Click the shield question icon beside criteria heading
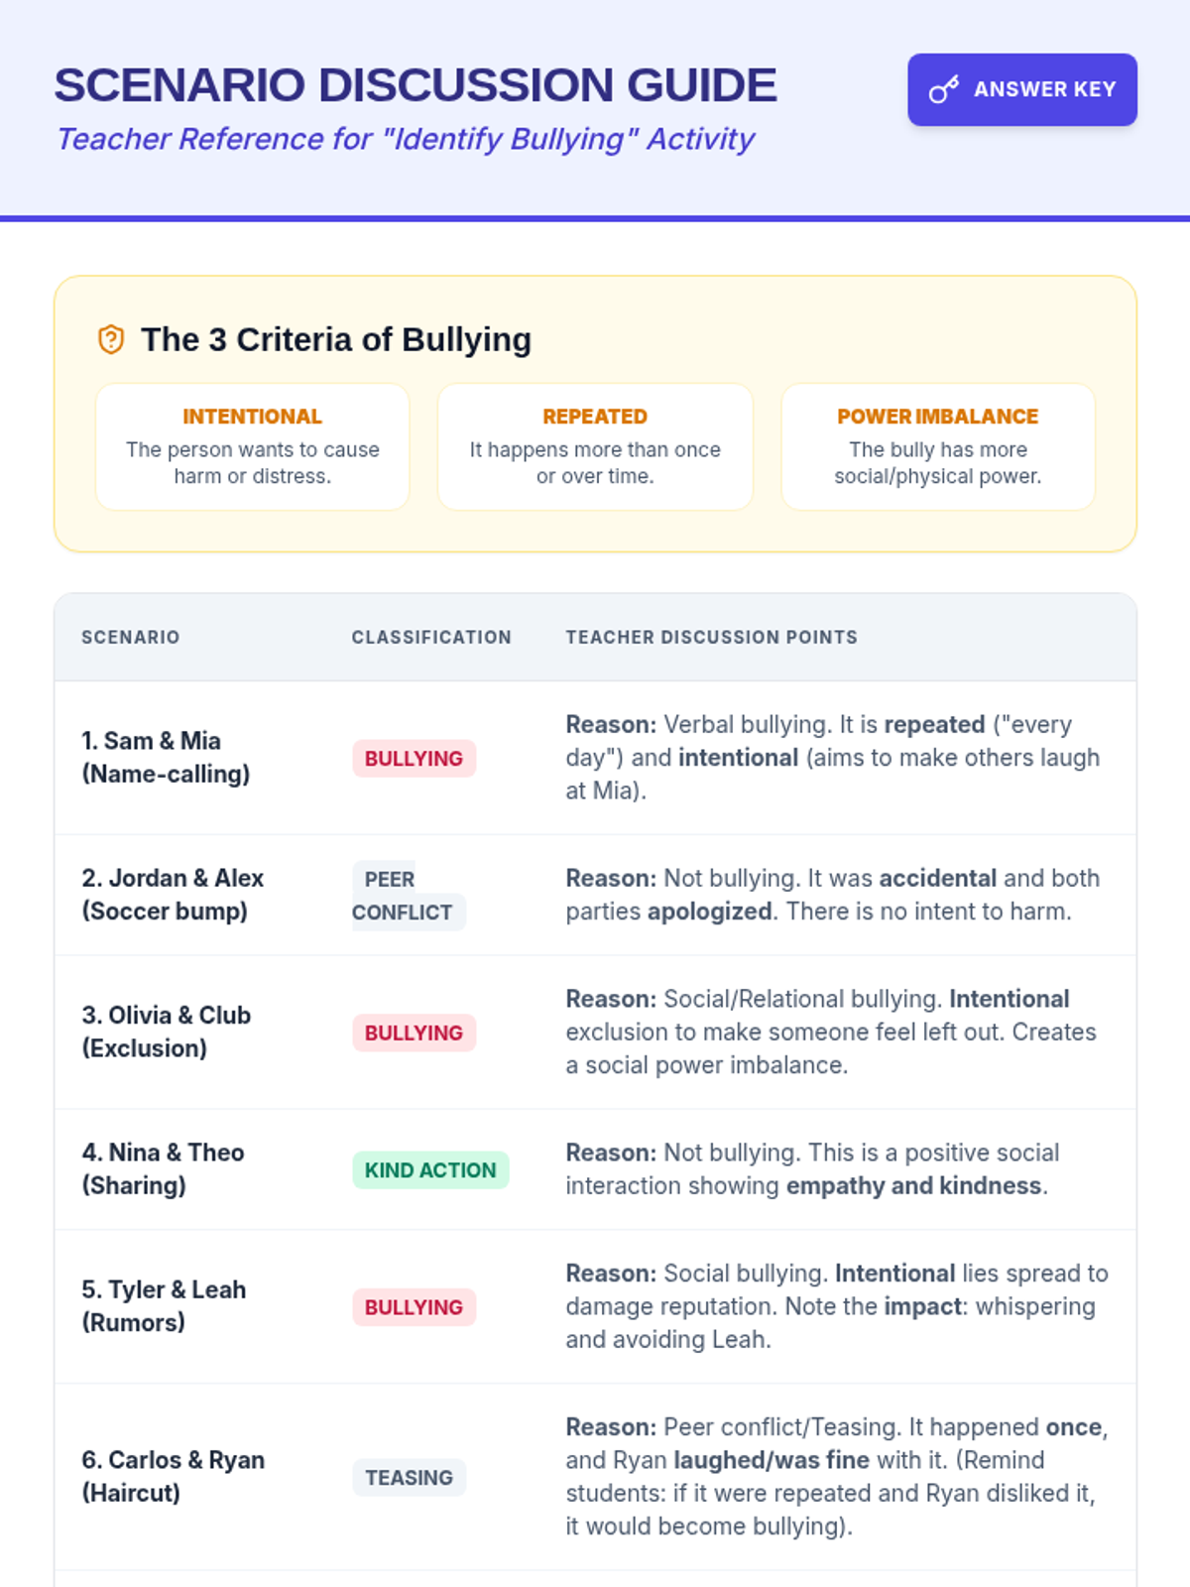 click(111, 339)
